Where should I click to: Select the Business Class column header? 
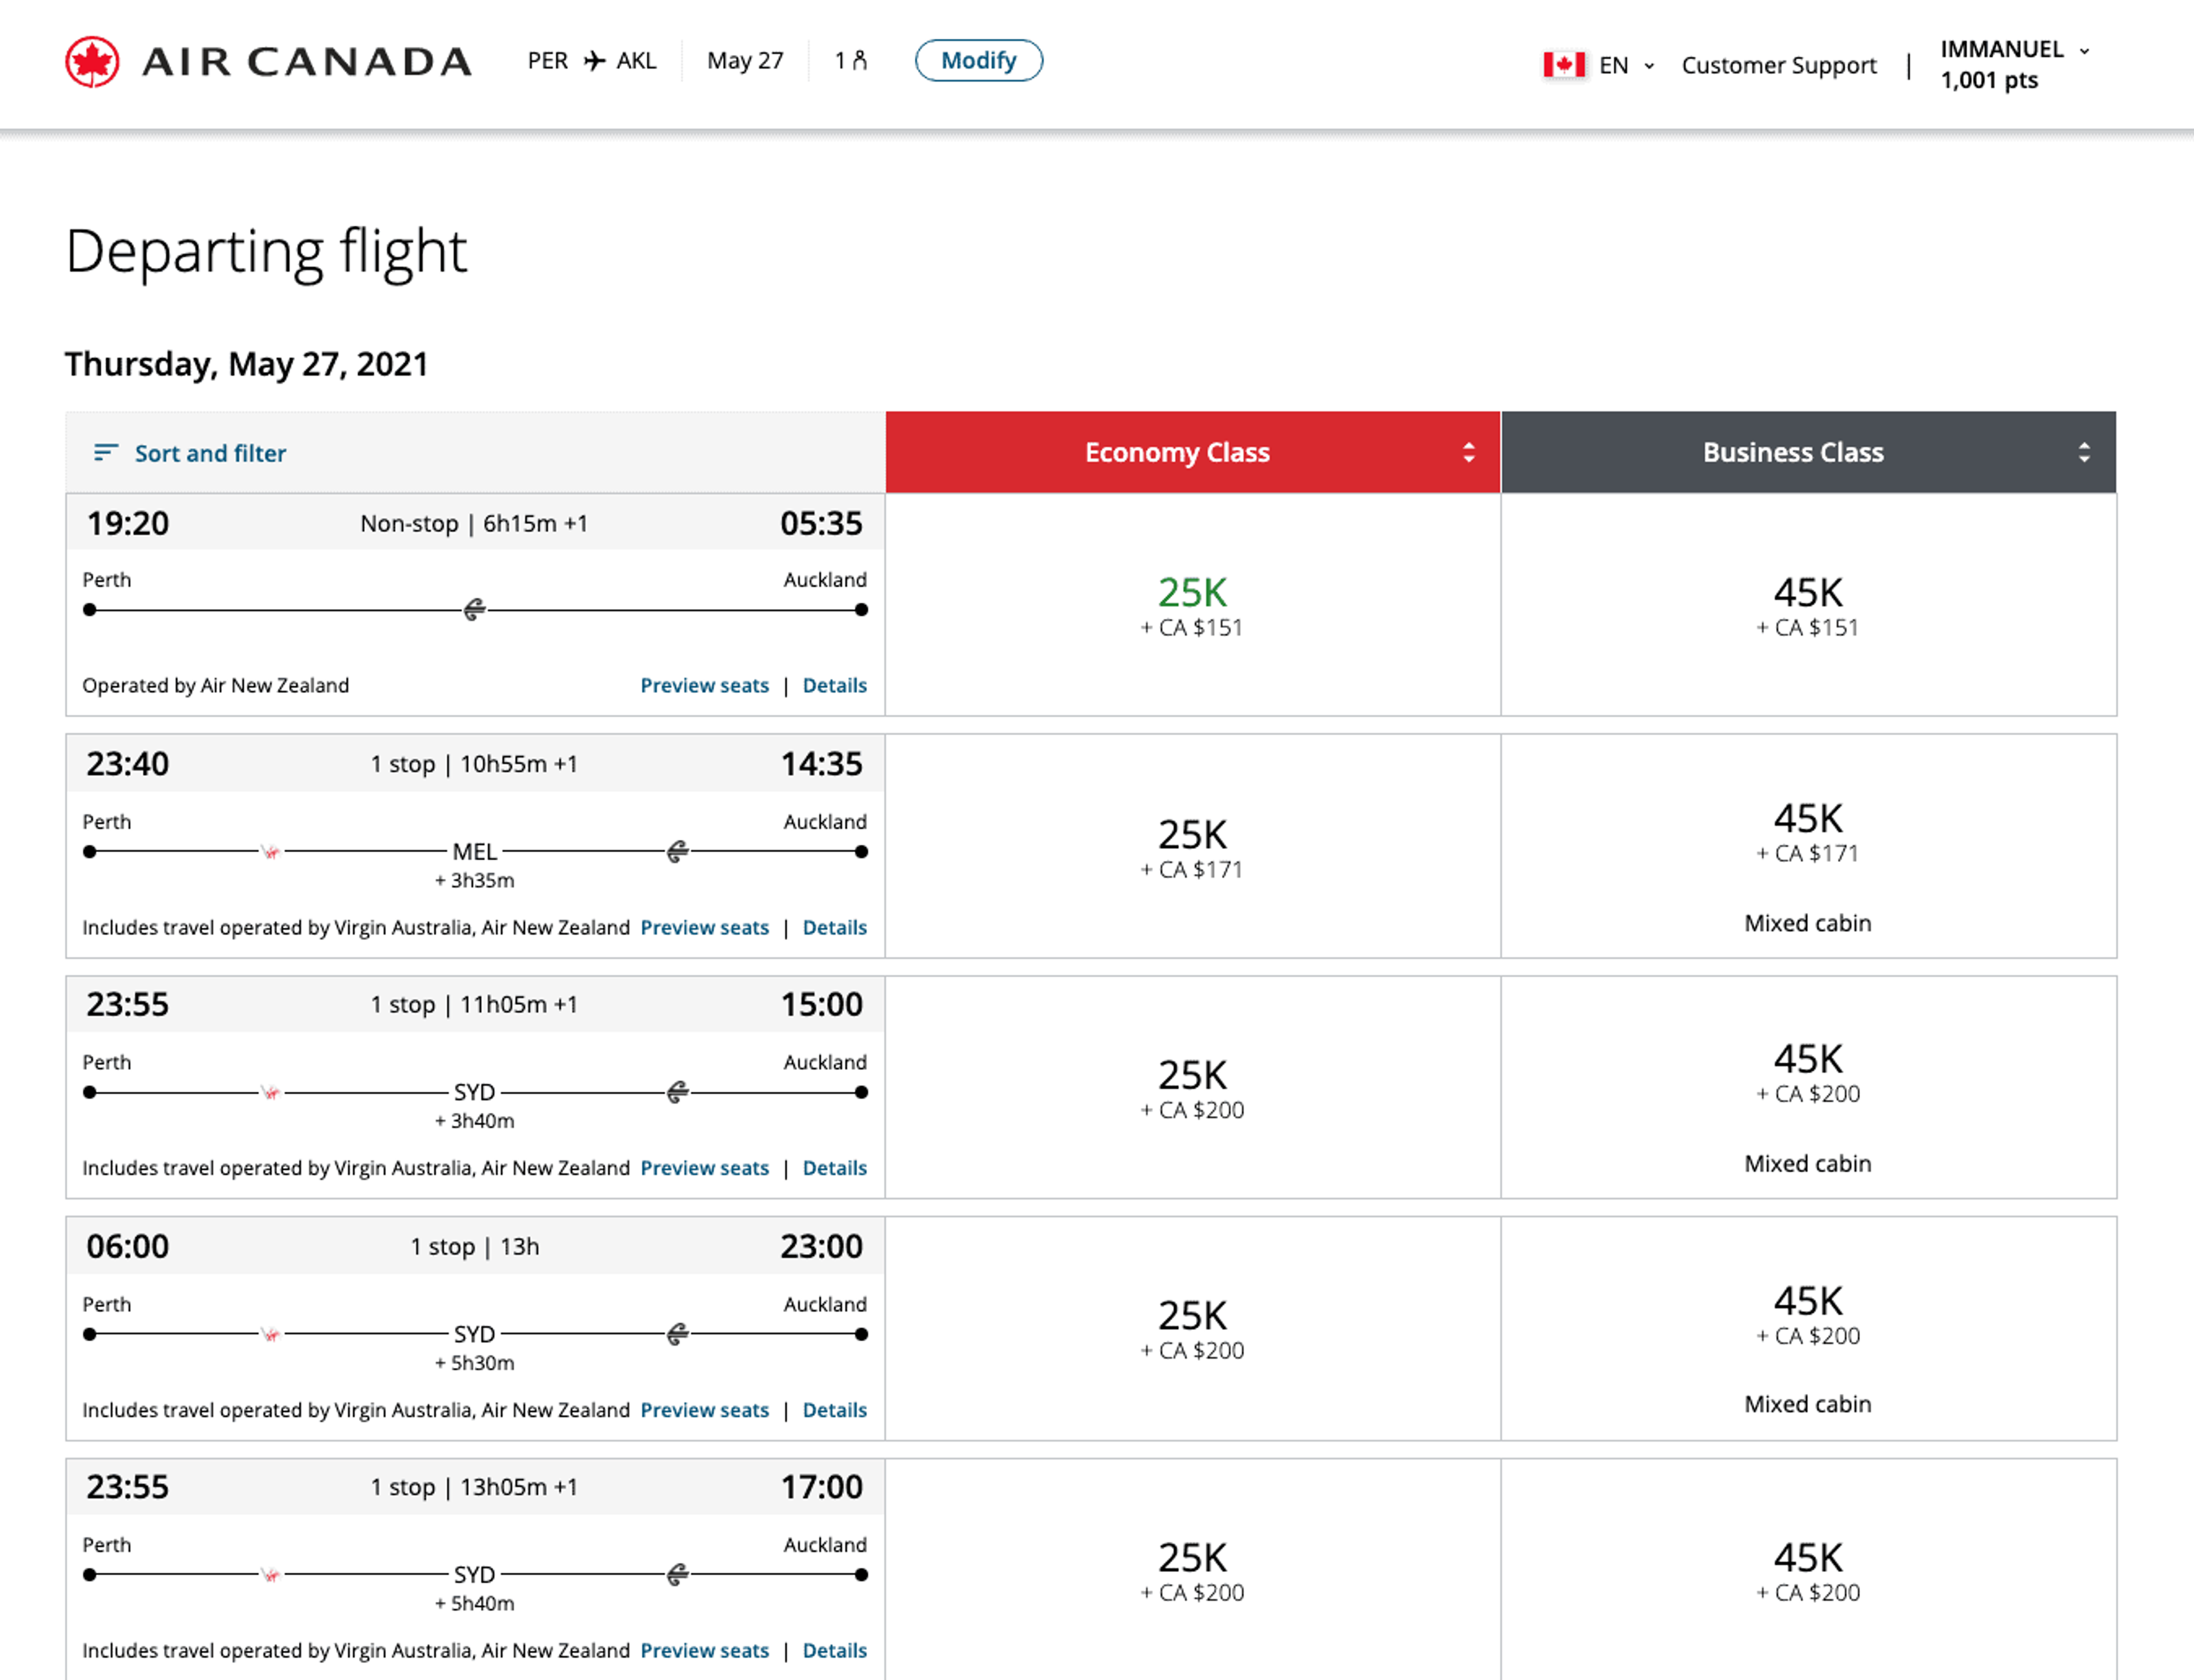click(x=1792, y=453)
